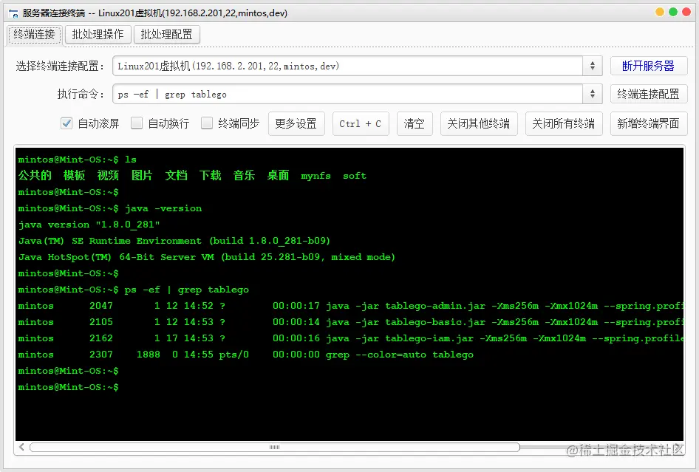Click the 'mynfs' directory name

tap(316, 176)
